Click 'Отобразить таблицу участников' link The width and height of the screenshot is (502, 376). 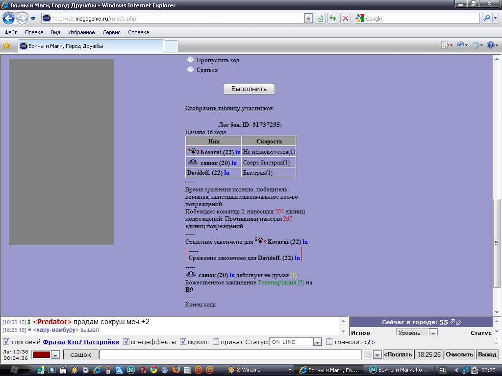point(229,108)
